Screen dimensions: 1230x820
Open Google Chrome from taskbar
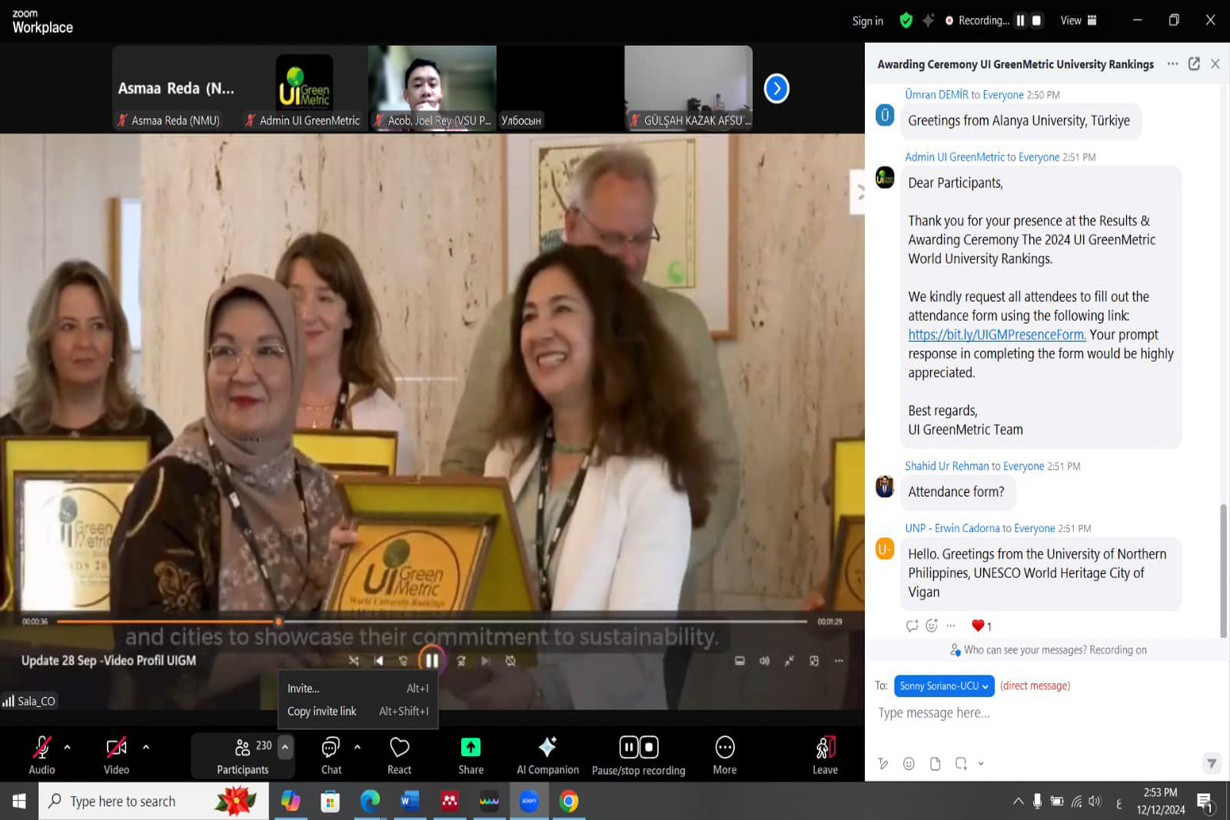point(569,801)
